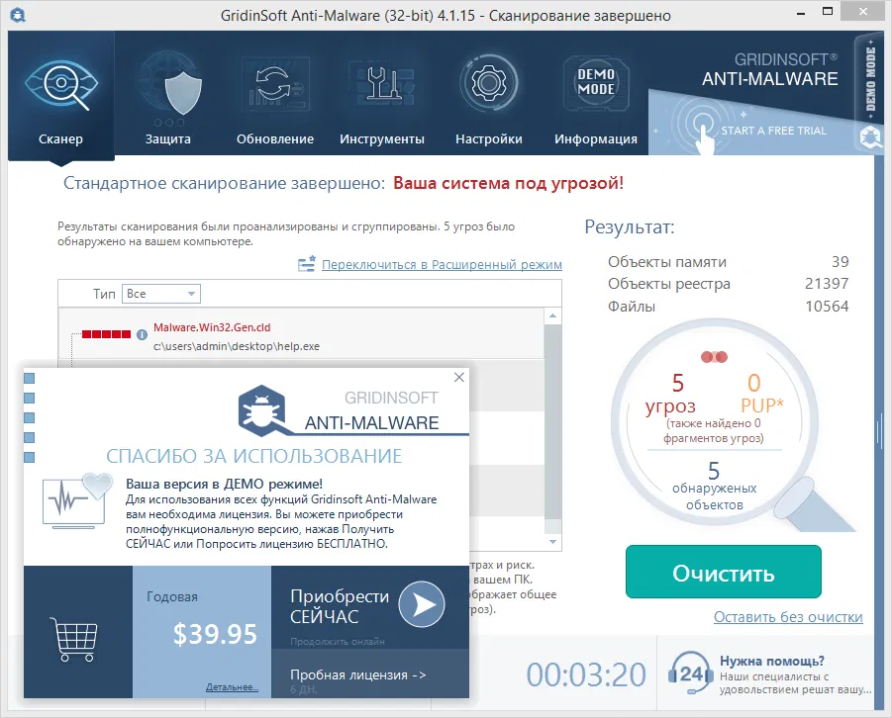Click the Приобрести СЕЙЧАС button text

(340, 606)
